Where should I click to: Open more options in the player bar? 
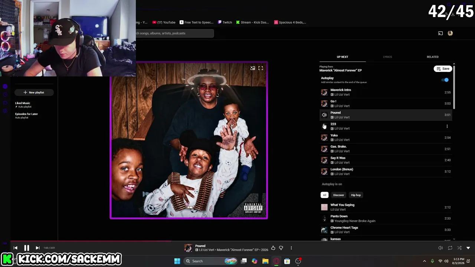click(291, 248)
